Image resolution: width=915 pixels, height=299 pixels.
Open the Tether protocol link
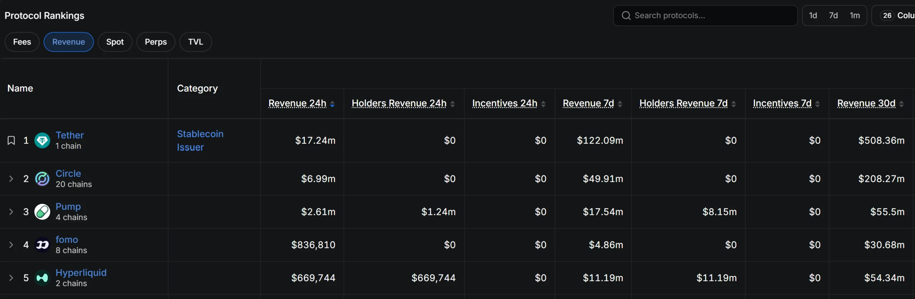tap(70, 135)
